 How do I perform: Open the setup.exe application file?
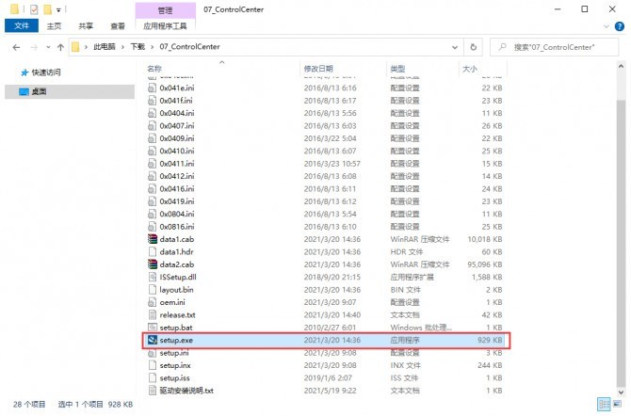coord(326,341)
